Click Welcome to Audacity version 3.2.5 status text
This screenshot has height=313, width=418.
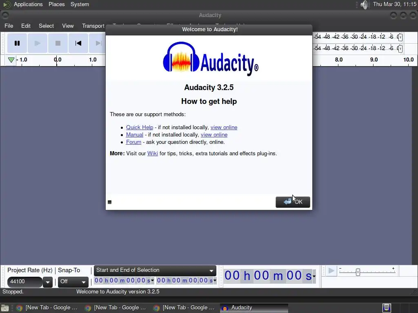click(118, 292)
